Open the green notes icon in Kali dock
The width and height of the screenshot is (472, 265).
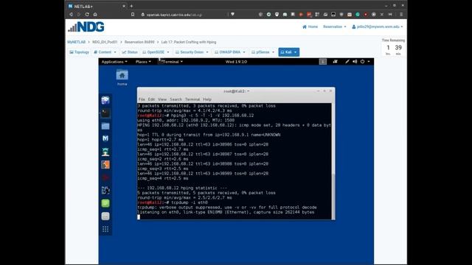click(105, 203)
